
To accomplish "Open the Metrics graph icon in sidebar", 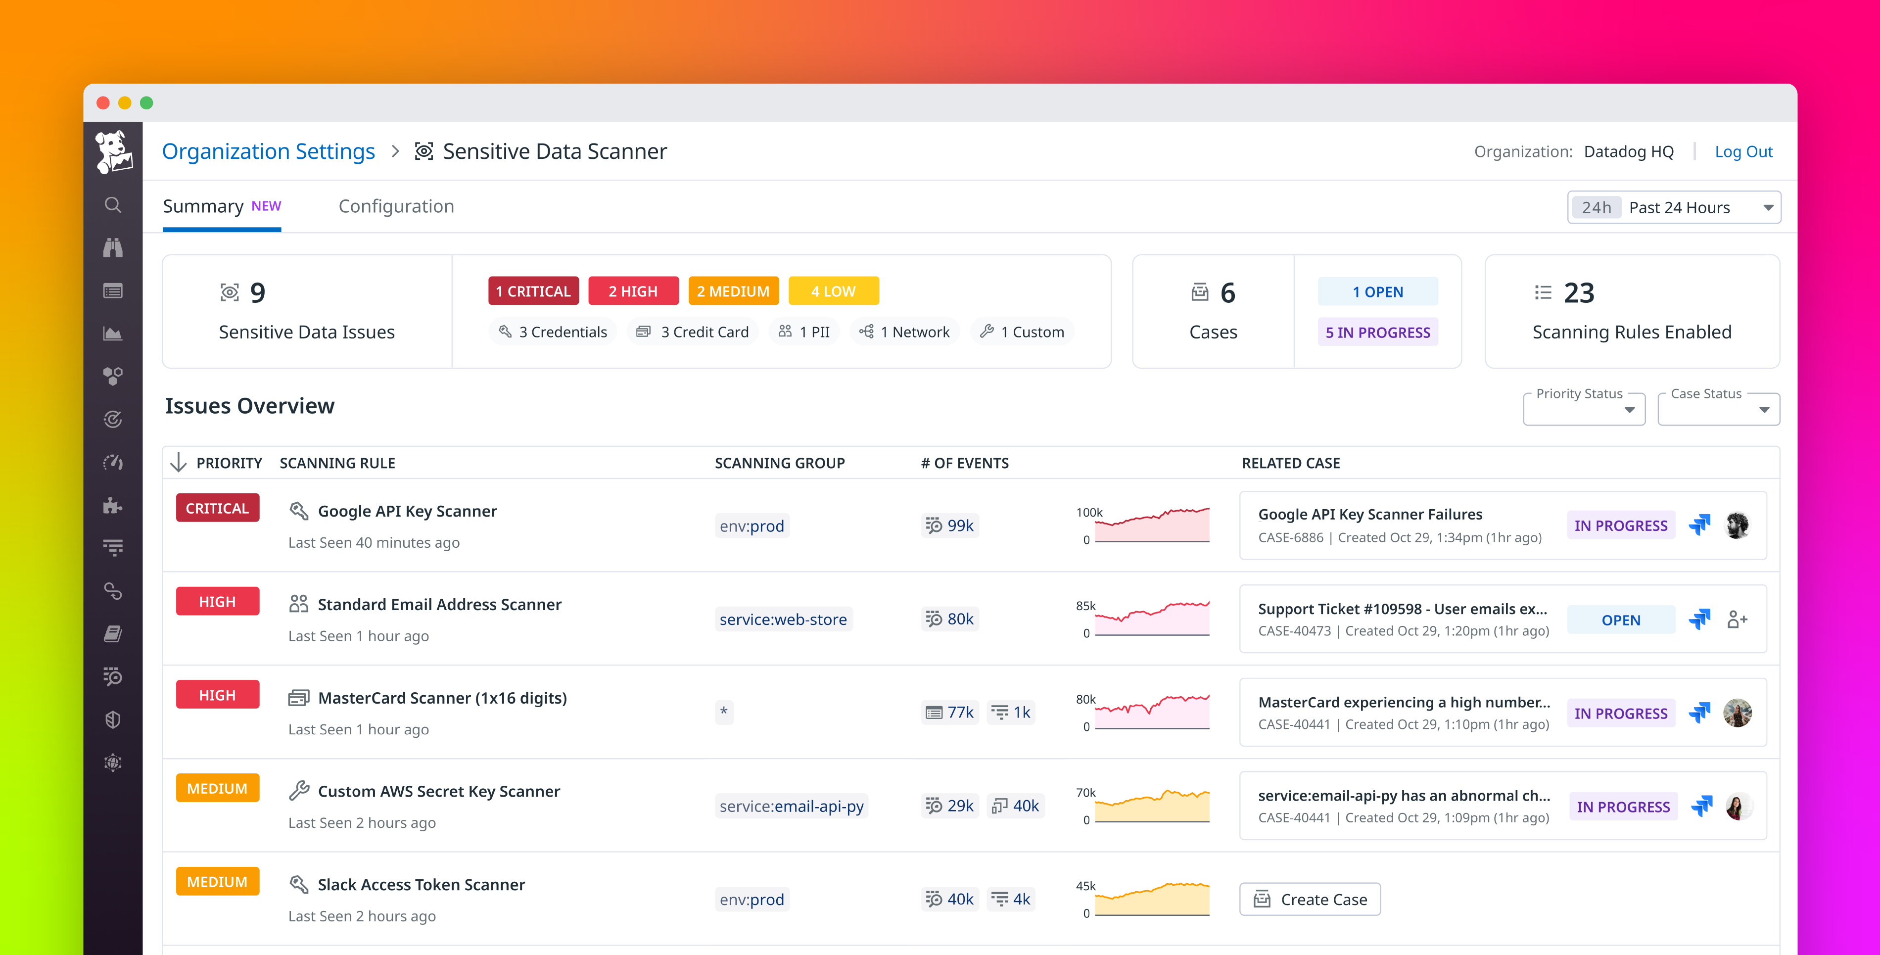I will point(113,333).
